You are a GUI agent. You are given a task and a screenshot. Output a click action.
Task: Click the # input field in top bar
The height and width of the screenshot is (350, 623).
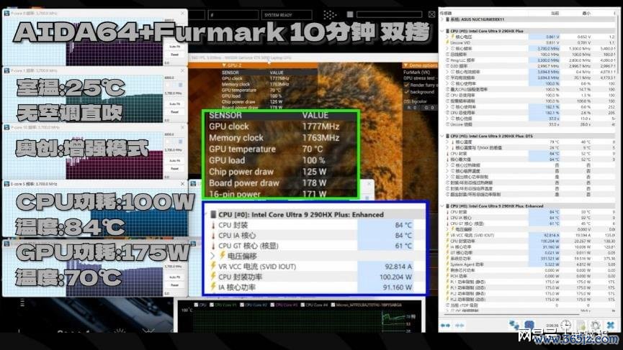233,14
